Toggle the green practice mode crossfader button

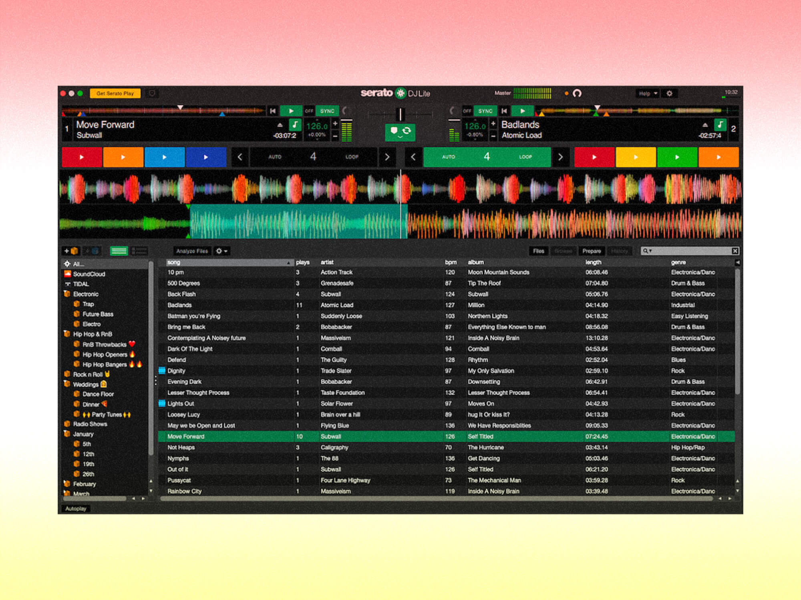pyautogui.click(x=400, y=132)
